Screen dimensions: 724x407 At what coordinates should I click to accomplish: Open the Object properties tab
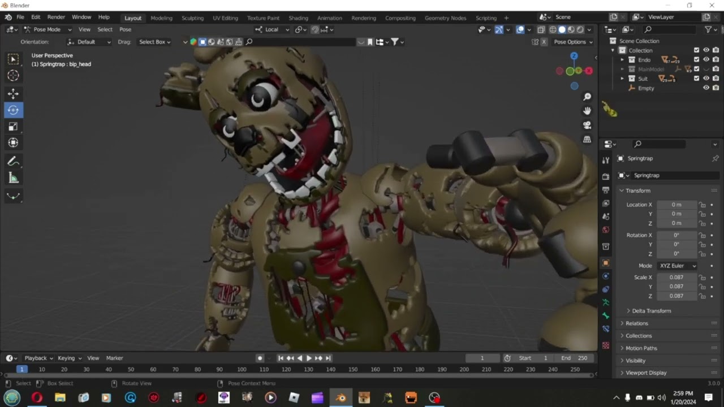tap(606, 263)
